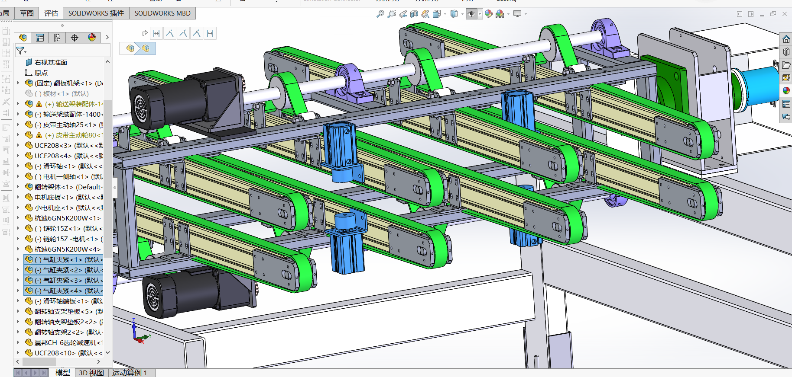The width and height of the screenshot is (792, 377).
Task: Click the View Settings monitor icon
Action: [517, 14]
